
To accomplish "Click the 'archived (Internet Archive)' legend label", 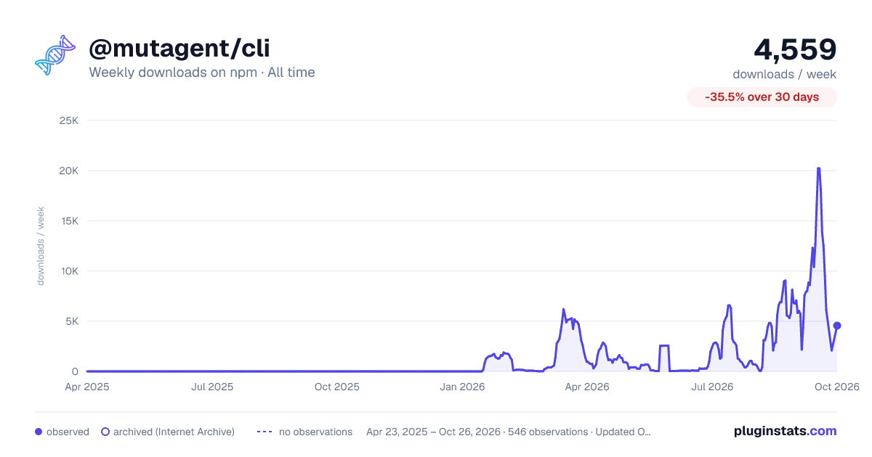I will tap(174, 432).
